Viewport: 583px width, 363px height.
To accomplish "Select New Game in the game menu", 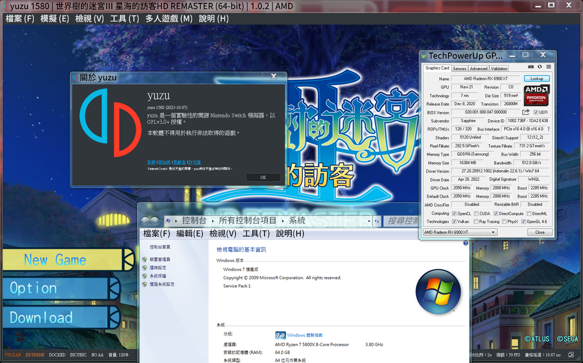I will tap(67, 259).
